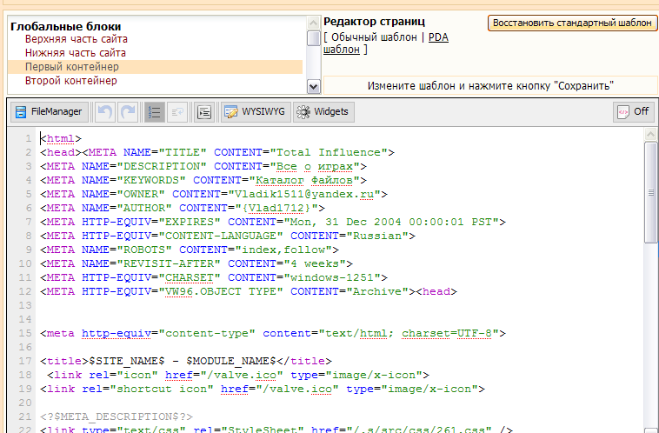
Task: Click the code editor scroll-up arrow
Action: click(651, 135)
